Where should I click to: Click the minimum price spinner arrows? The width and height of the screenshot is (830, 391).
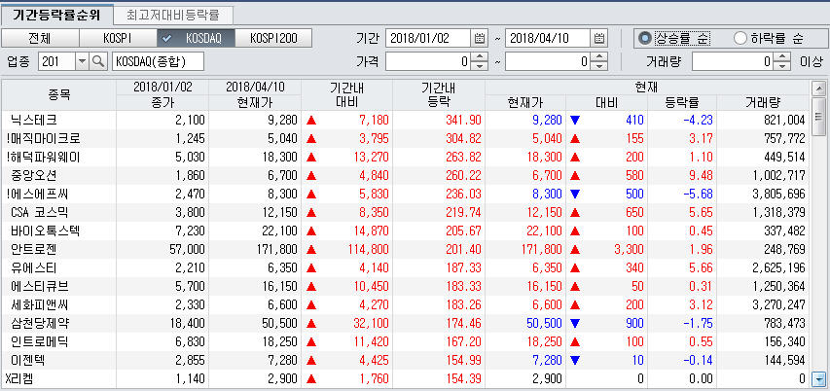tap(480, 62)
